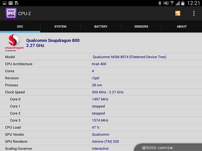Tap the clipboard notification icon in status bar
Viewport: 202px width, 151px height.
tap(17, 3)
